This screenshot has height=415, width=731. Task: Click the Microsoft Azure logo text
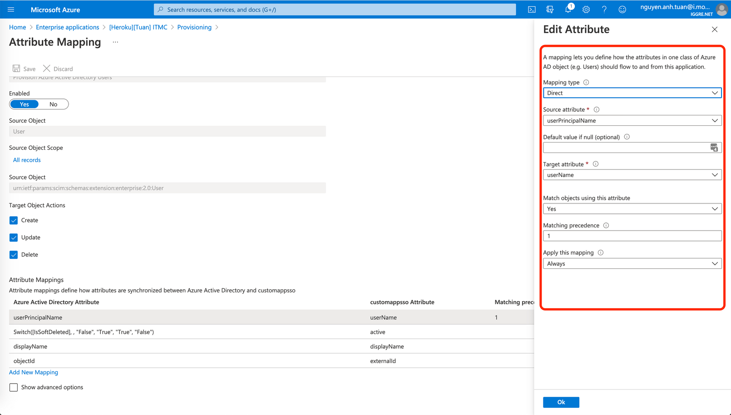(x=55, y=10)
